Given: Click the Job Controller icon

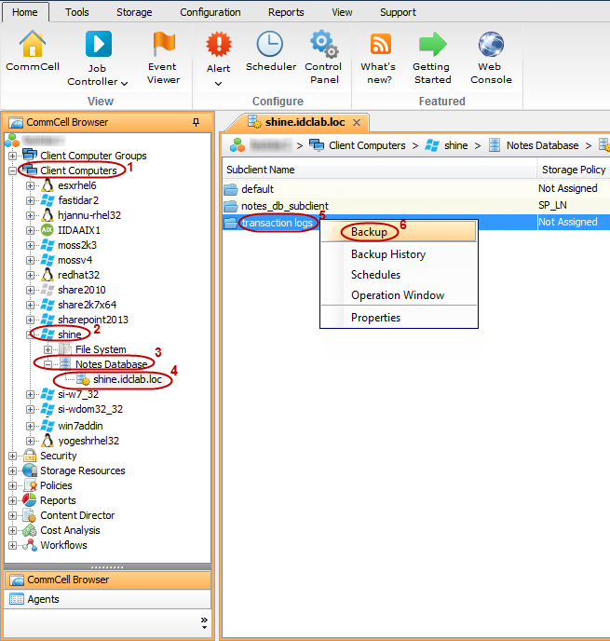Looking at the screenshot, I should 99,45.
